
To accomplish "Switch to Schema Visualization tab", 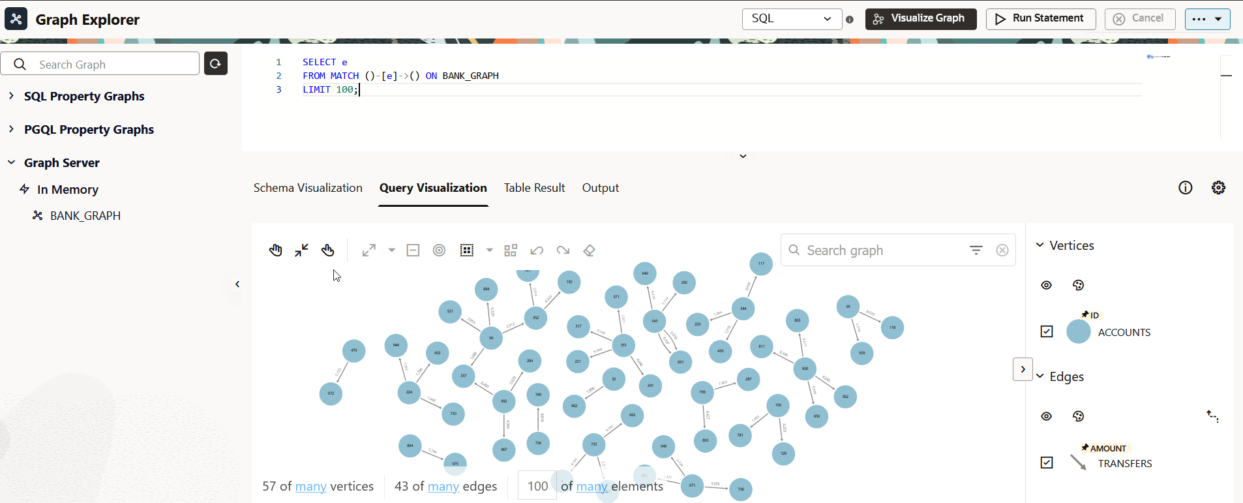I will click(308, 188).
